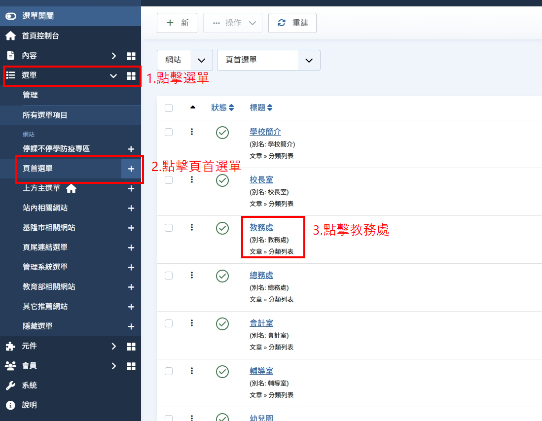Collapse the 選單 sidebar section chevron
This screenshot has height=421, width=542.
[113, 76]
